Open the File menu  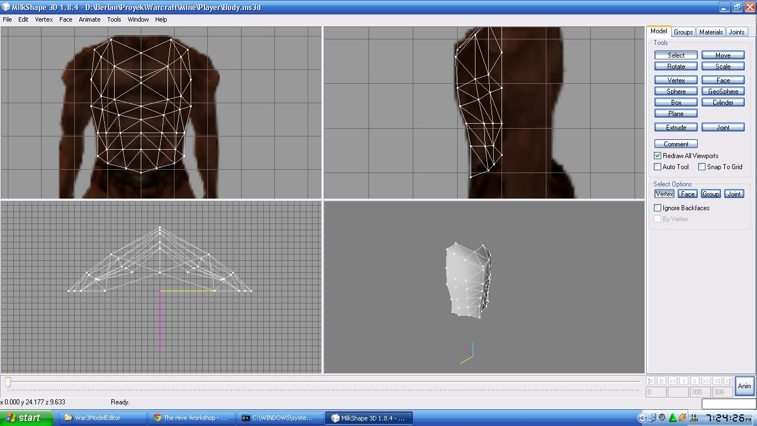[7, 19]
